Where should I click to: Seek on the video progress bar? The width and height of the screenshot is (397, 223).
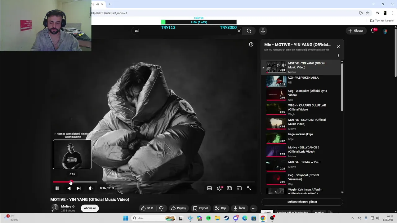click(x=154, y=182)
